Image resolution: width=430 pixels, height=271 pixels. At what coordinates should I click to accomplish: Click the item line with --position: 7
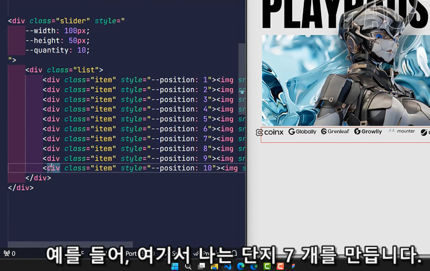(144, 139)
